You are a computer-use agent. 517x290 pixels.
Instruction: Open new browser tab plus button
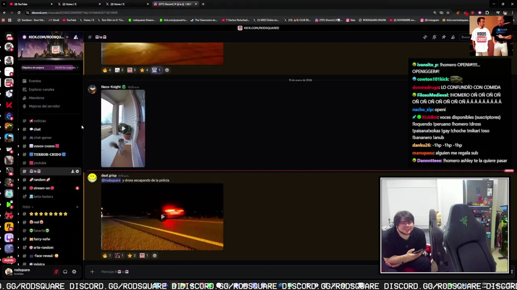pyautogui.click(x=203, y=4)
